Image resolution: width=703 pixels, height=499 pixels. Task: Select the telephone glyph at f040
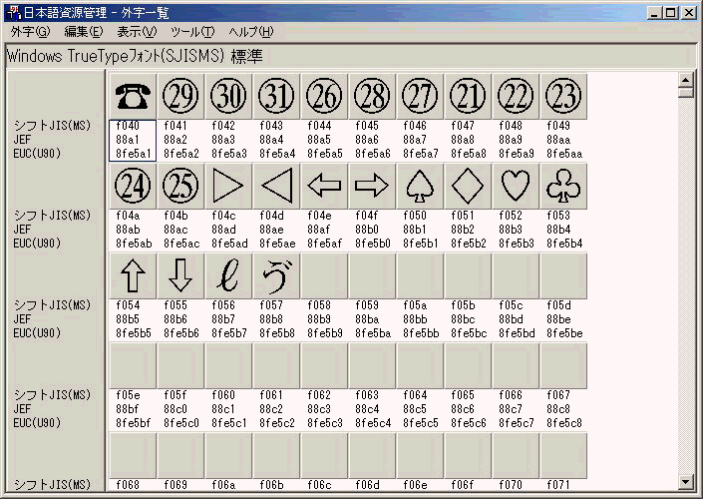(x=133, y=97)
